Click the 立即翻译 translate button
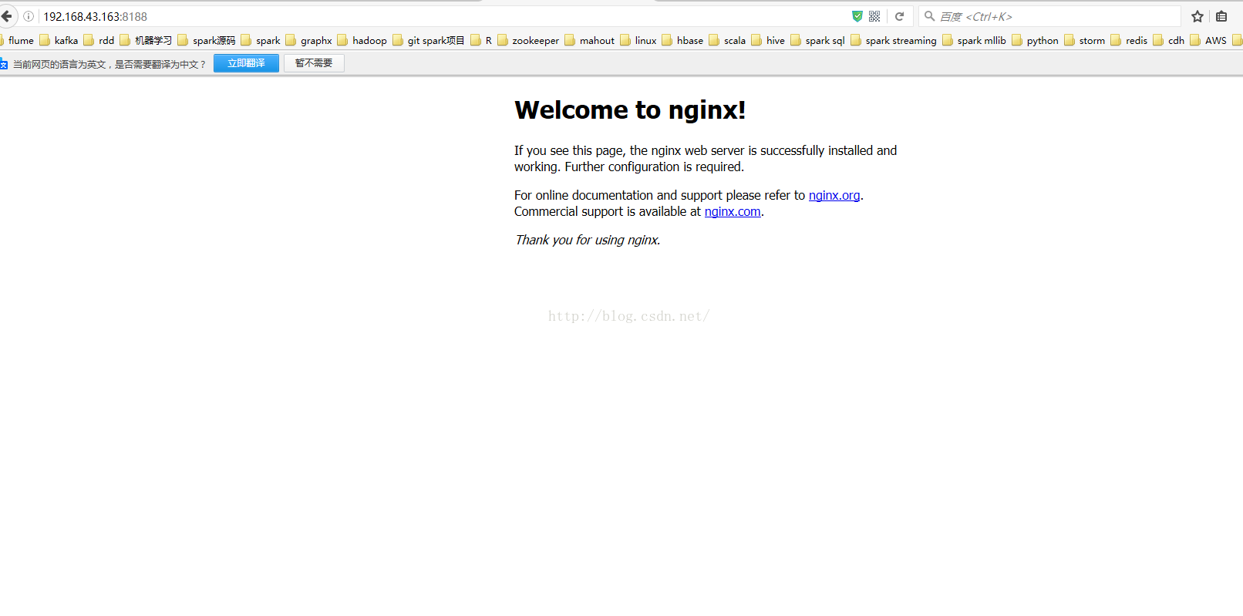Screen dimensions: 1243x616 [246, 63]
